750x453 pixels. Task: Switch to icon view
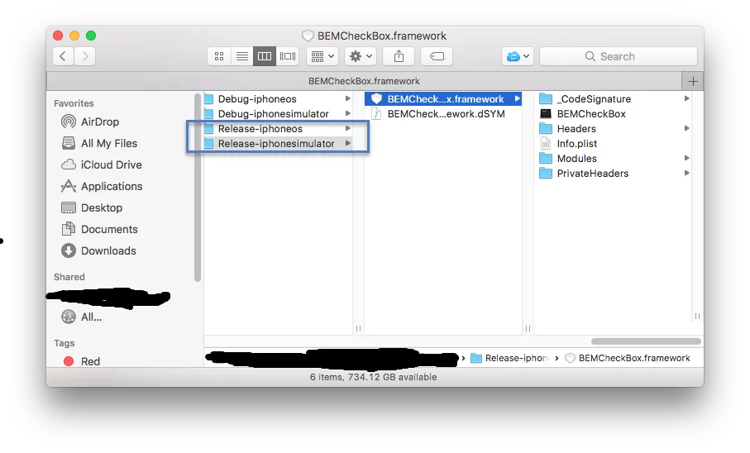(x=219, y=56)
